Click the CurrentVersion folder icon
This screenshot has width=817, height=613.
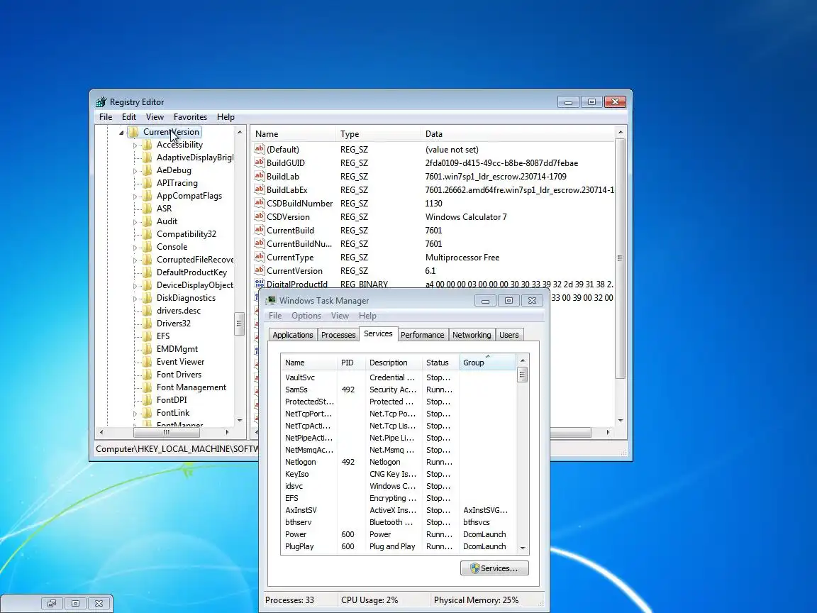point(133,132)
